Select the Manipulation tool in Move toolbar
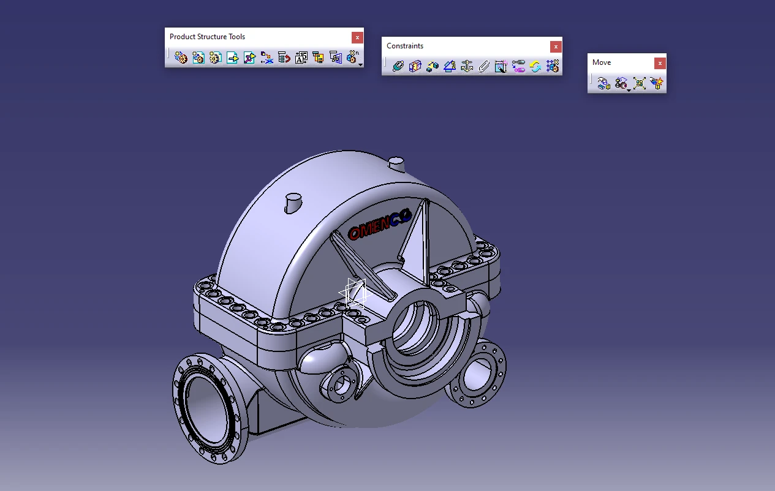775x491 pixels. [603, 83]
